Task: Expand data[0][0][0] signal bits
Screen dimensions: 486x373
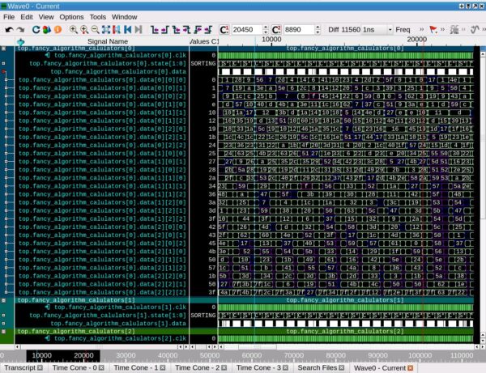Action: point(6,80)
